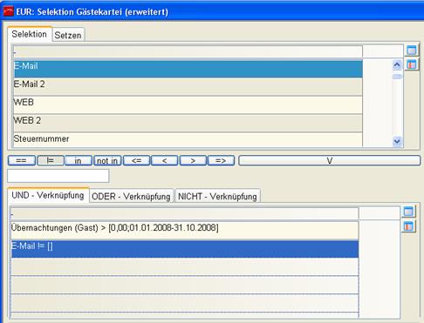Image resolution: width=424 pixels, height=323 pixels.
Task: Switch to the NICHT - Verknüpfung tab
Action: pyautogui.click(x=217, y=197)
